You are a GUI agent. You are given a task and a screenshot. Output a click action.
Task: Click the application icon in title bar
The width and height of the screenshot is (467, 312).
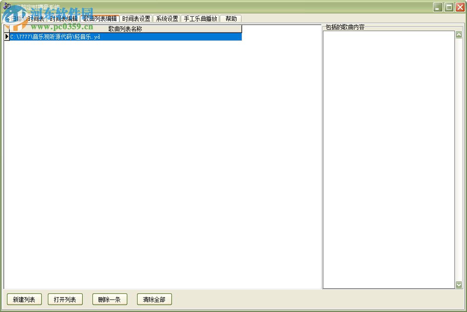(7, 6)
